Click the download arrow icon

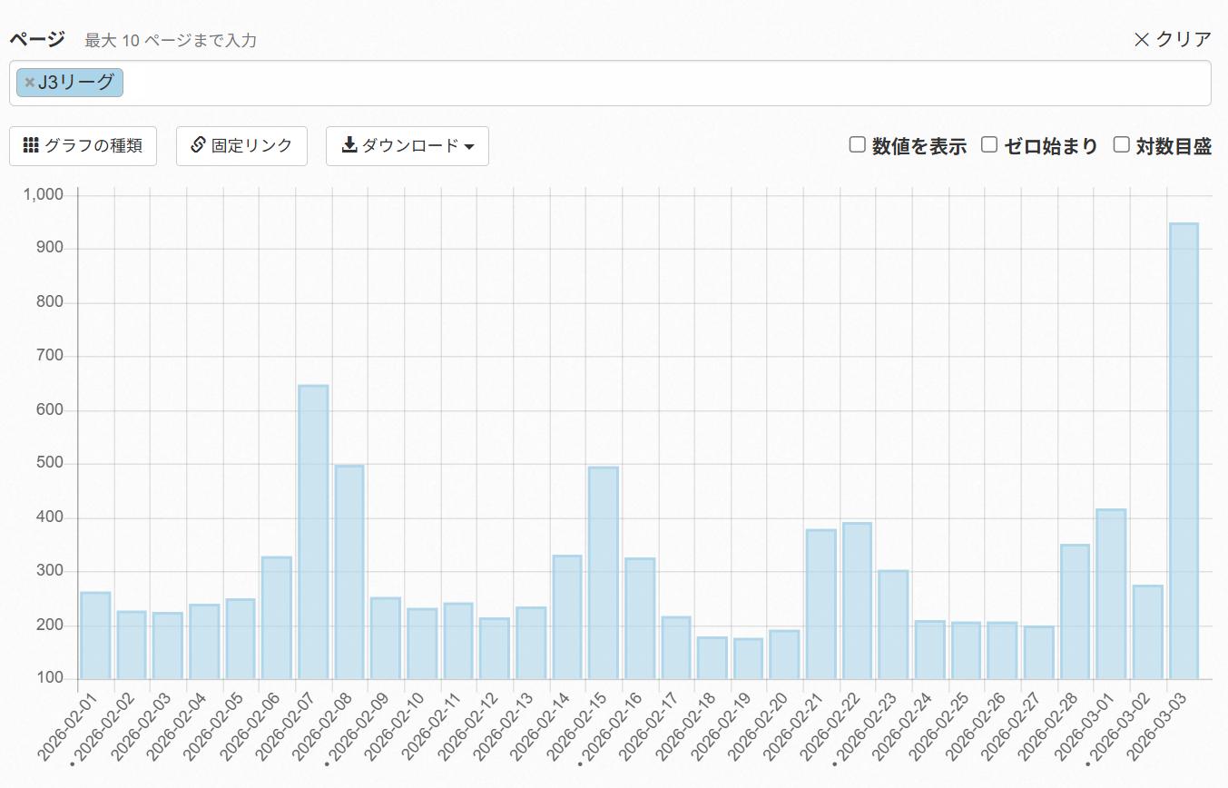point(349,145)
